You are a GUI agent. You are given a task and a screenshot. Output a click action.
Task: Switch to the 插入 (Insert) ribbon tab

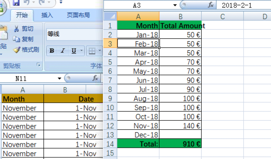pyautogui.click(x=47, y=15)
